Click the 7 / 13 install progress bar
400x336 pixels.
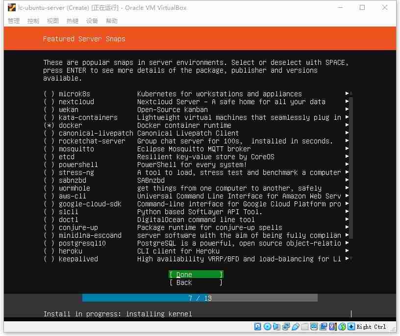point(200,298)
